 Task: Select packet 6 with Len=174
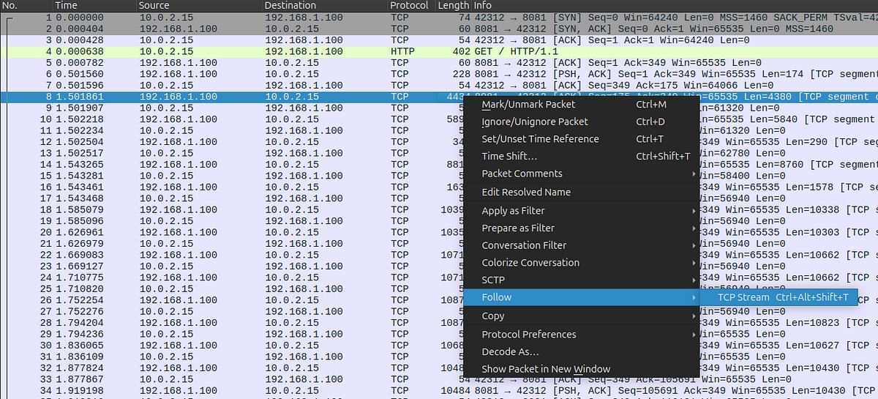pyautogui.click(x=439, y=74)
